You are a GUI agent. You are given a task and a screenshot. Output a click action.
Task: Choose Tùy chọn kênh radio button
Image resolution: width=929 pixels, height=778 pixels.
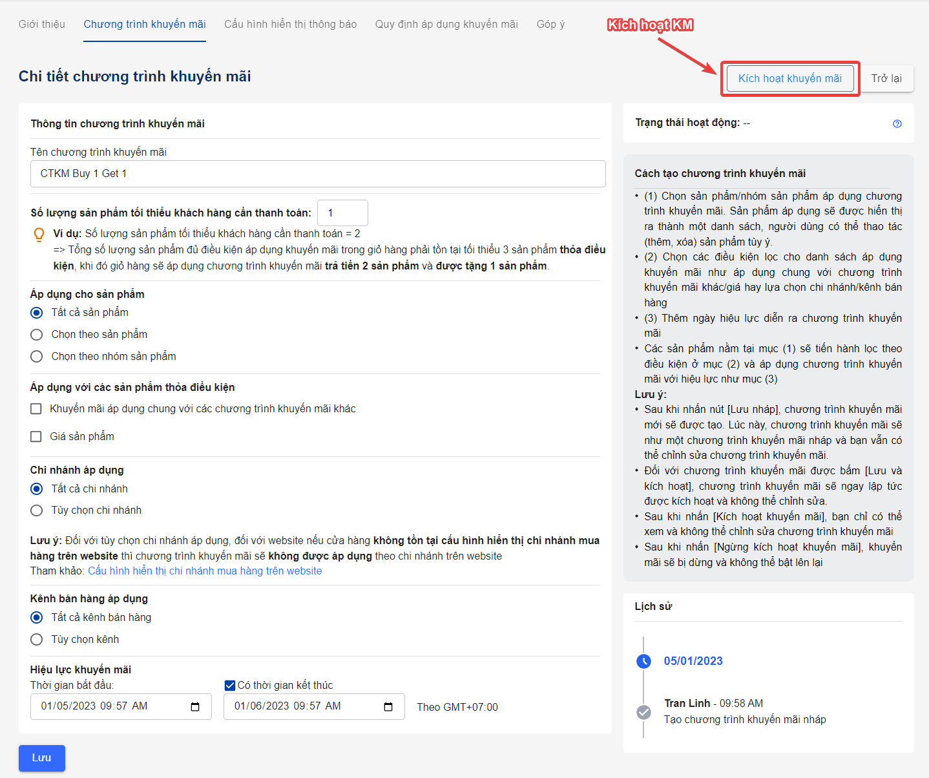(x=37, y=640)
